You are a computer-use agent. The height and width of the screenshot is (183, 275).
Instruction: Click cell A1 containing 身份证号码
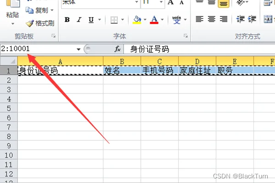coord(60,70)
